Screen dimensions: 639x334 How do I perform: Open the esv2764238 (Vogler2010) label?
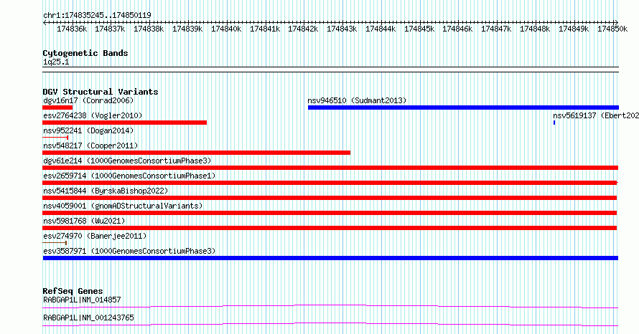pyautogui.click(x=93, y=115)
